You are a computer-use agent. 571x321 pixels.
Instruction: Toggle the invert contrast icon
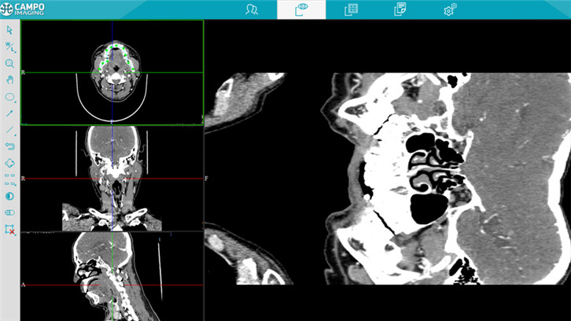pos(9,196)
